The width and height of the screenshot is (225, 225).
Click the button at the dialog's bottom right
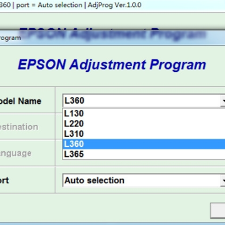218,211
